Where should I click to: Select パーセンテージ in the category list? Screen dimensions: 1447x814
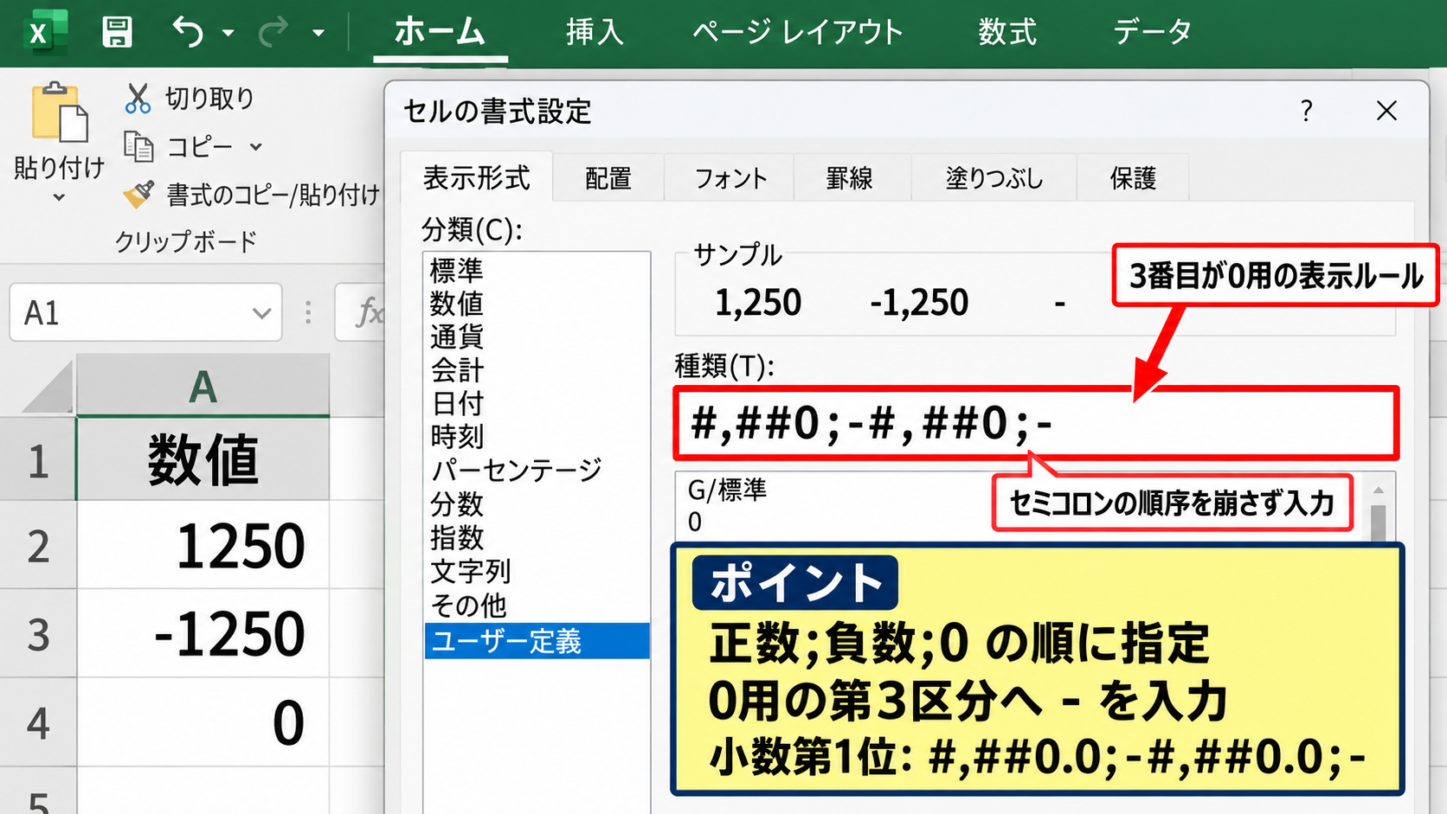pyautogui.click(x=537, y=470)
